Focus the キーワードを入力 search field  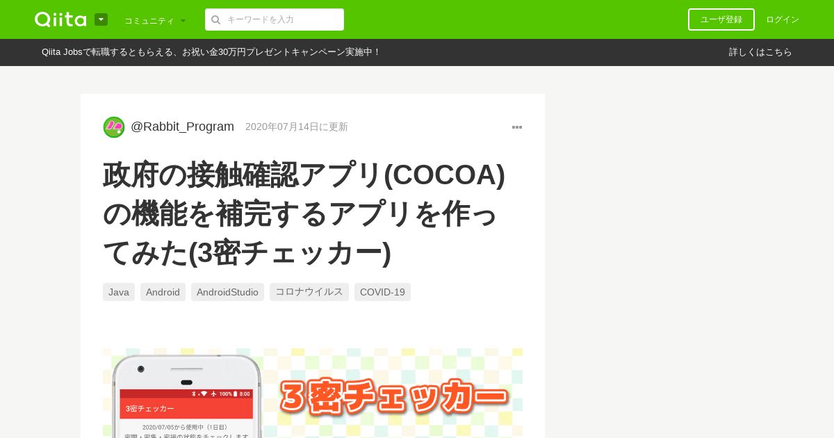275,19
